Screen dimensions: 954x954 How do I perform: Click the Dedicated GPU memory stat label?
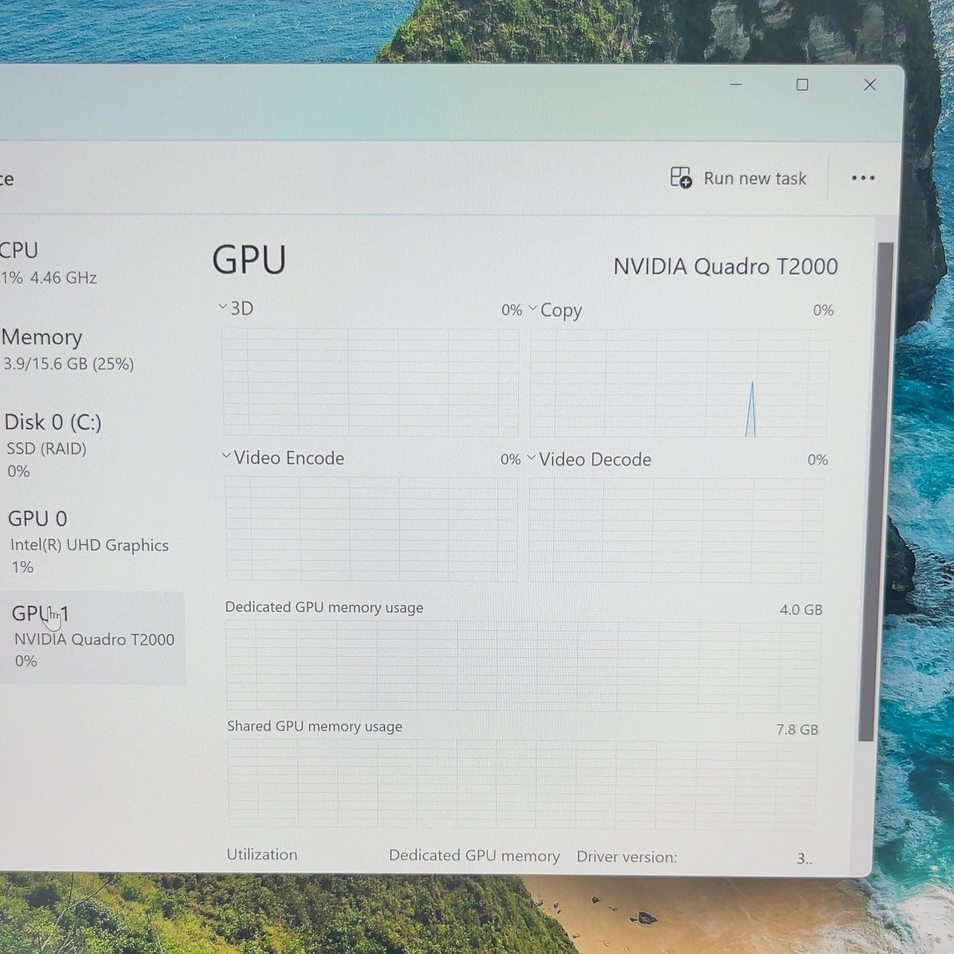(474, 856)
